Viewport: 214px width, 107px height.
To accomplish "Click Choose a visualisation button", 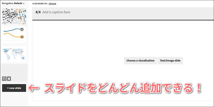I will (140, 61).
